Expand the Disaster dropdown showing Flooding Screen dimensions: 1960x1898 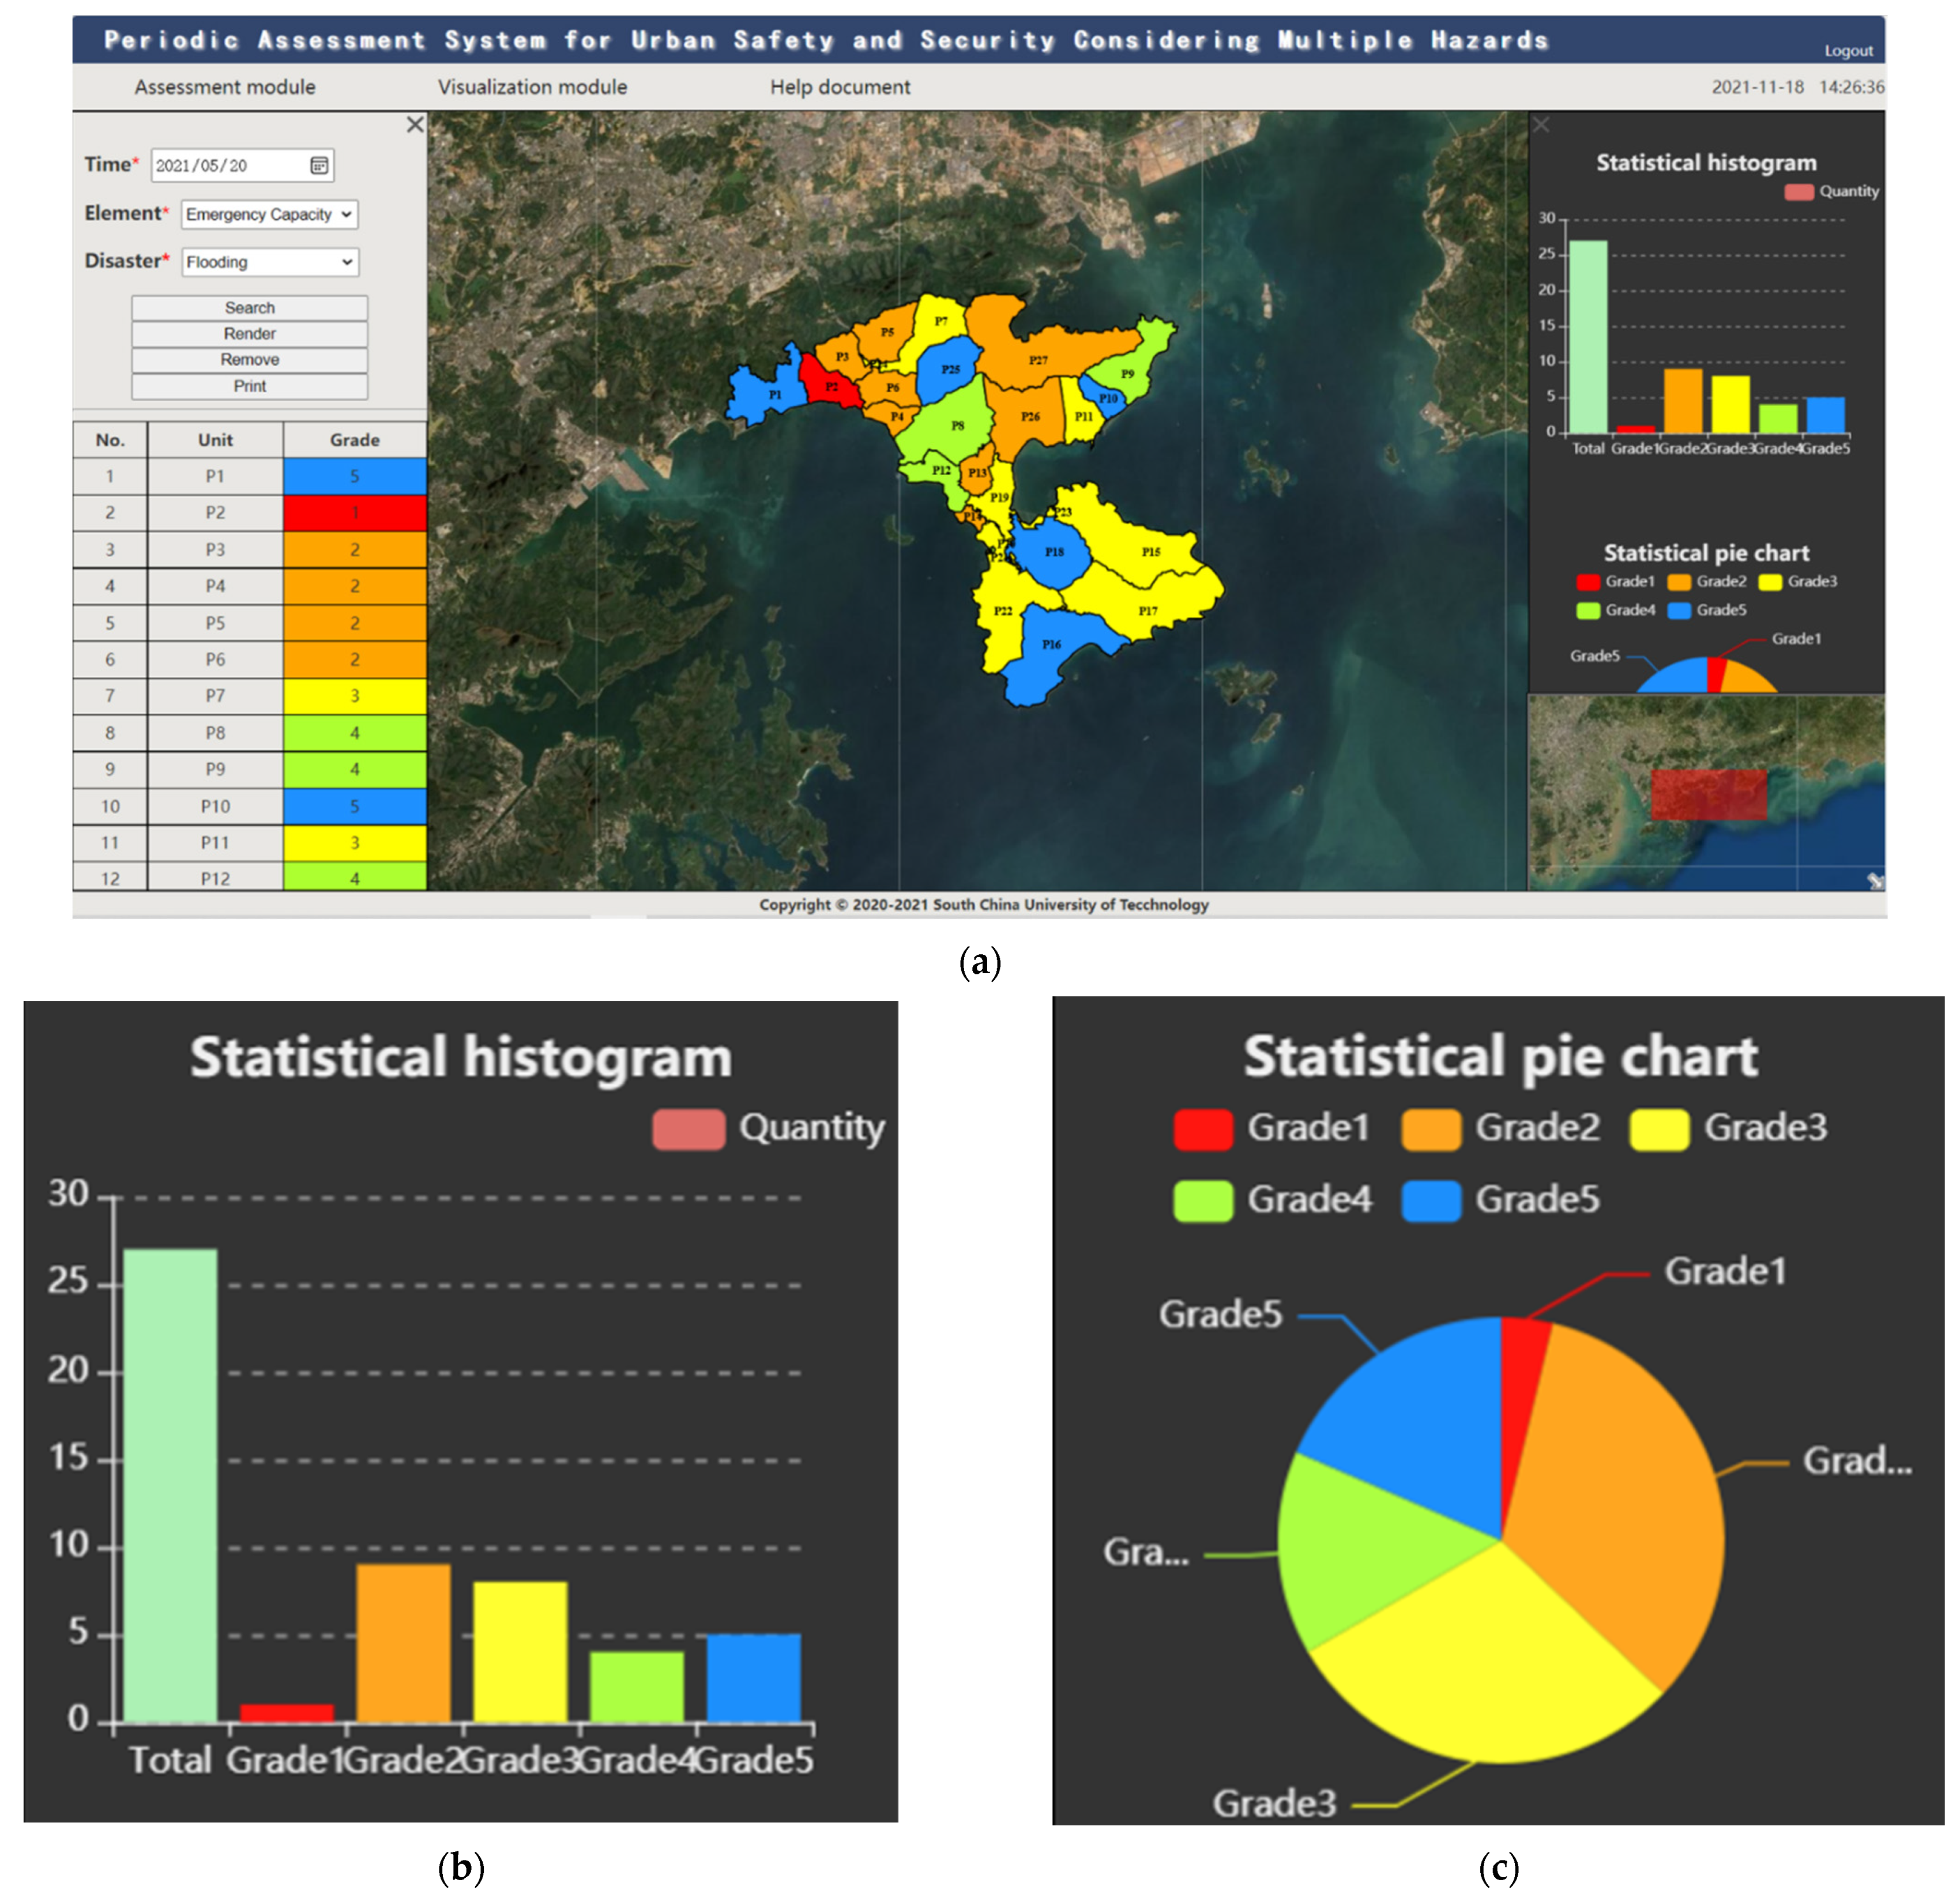(x=269, y=262)
